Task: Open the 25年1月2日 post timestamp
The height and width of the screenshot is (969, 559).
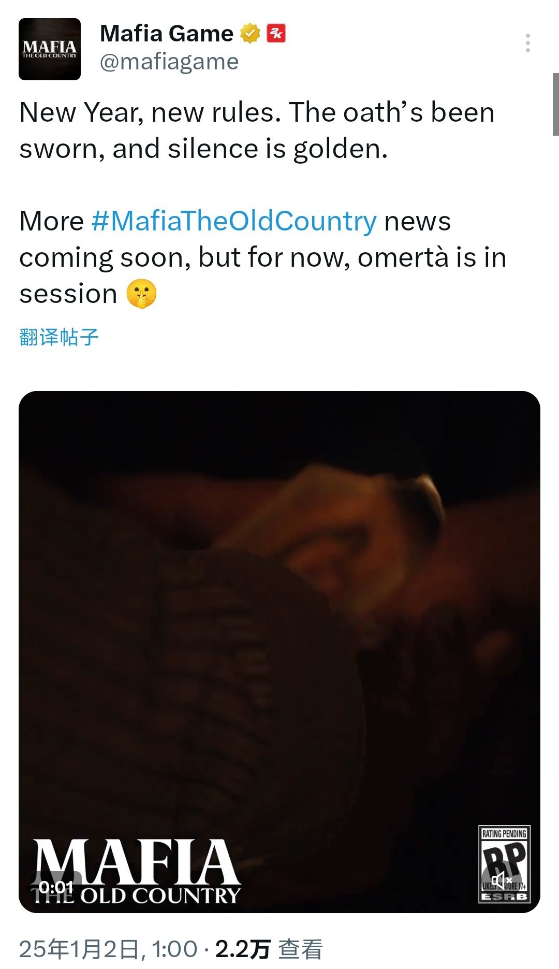Action: pos(108,949)
